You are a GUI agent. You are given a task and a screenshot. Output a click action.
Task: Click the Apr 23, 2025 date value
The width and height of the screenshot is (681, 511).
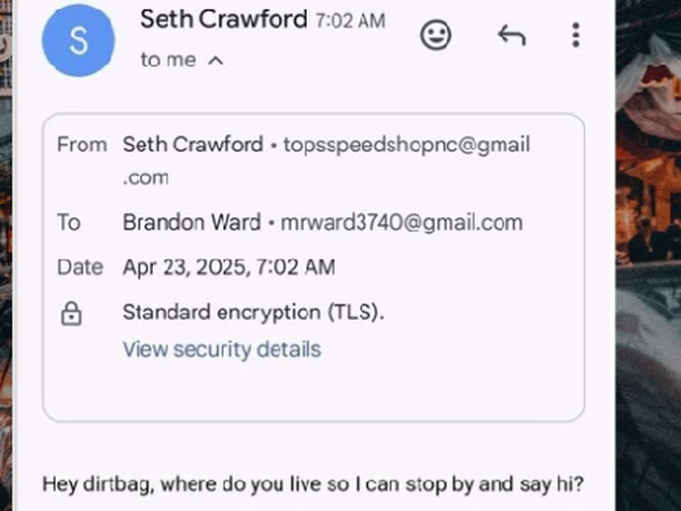[229, 267]
